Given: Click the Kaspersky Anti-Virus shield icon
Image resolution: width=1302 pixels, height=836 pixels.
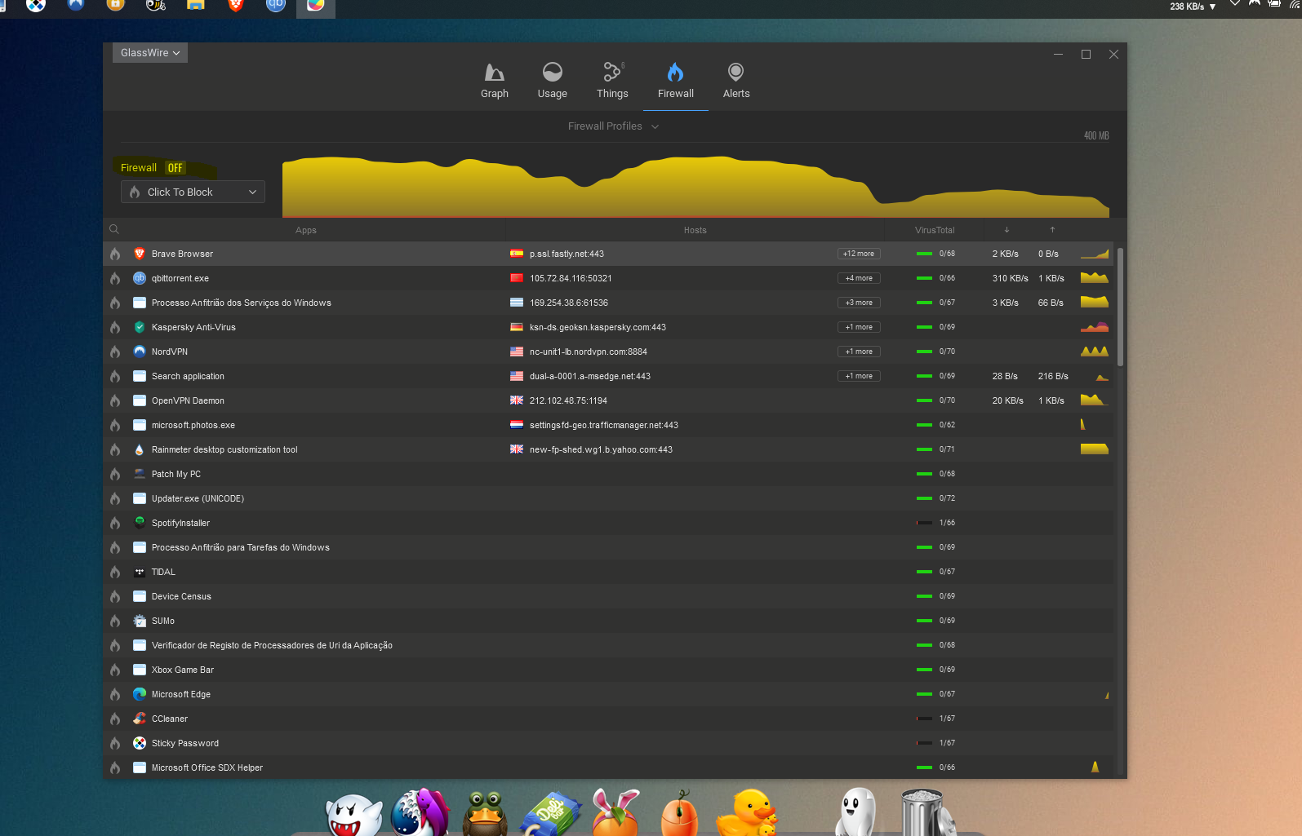Looking at the screenshot, I should pyautogui.click(x=140, y=327).
